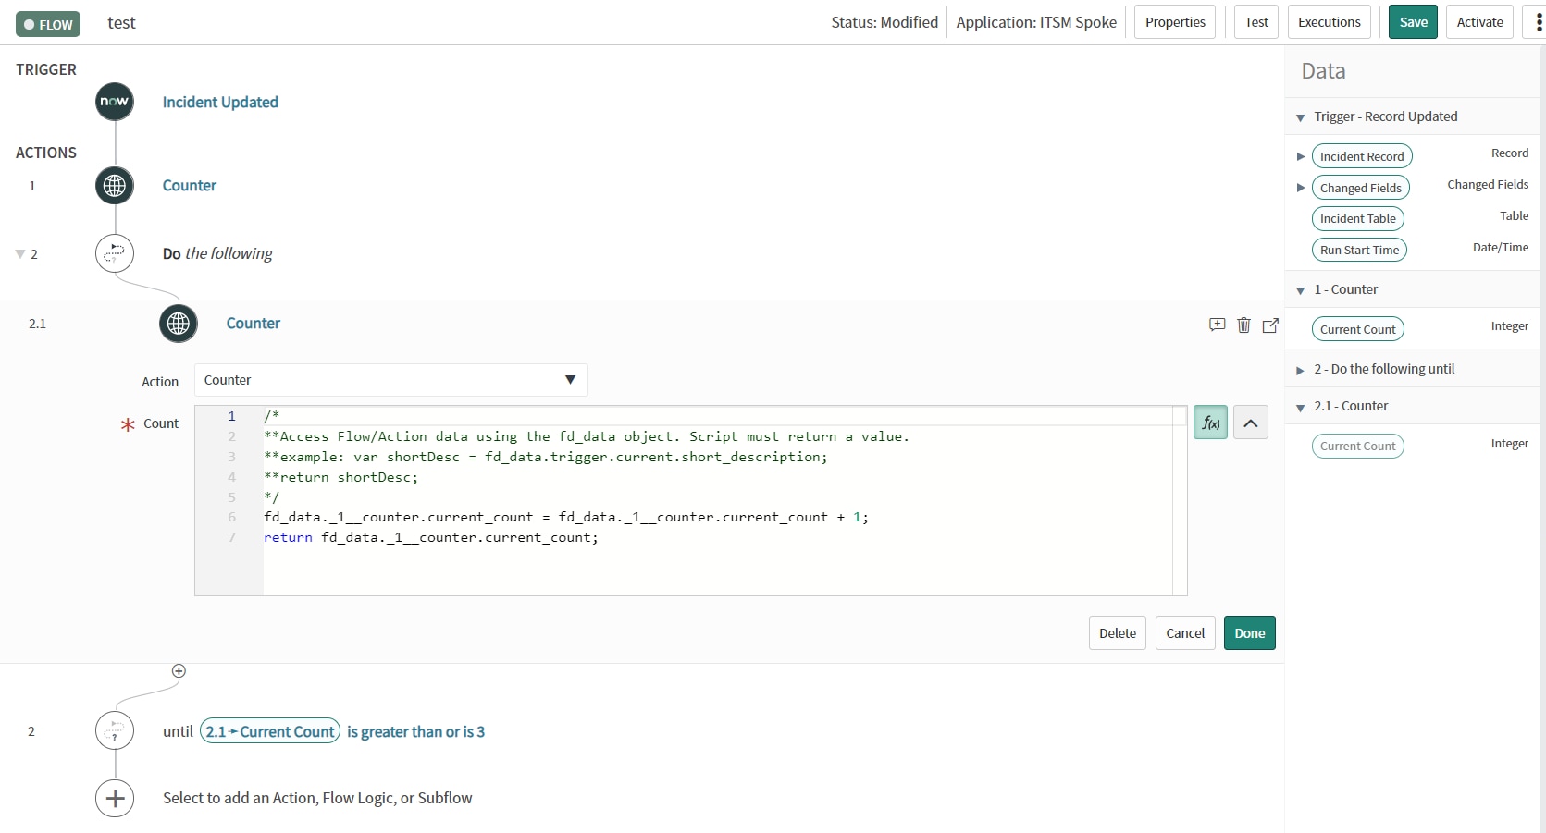Open the Action dropdown showing Counter
Screen dimensions: 1546x833
390,380
